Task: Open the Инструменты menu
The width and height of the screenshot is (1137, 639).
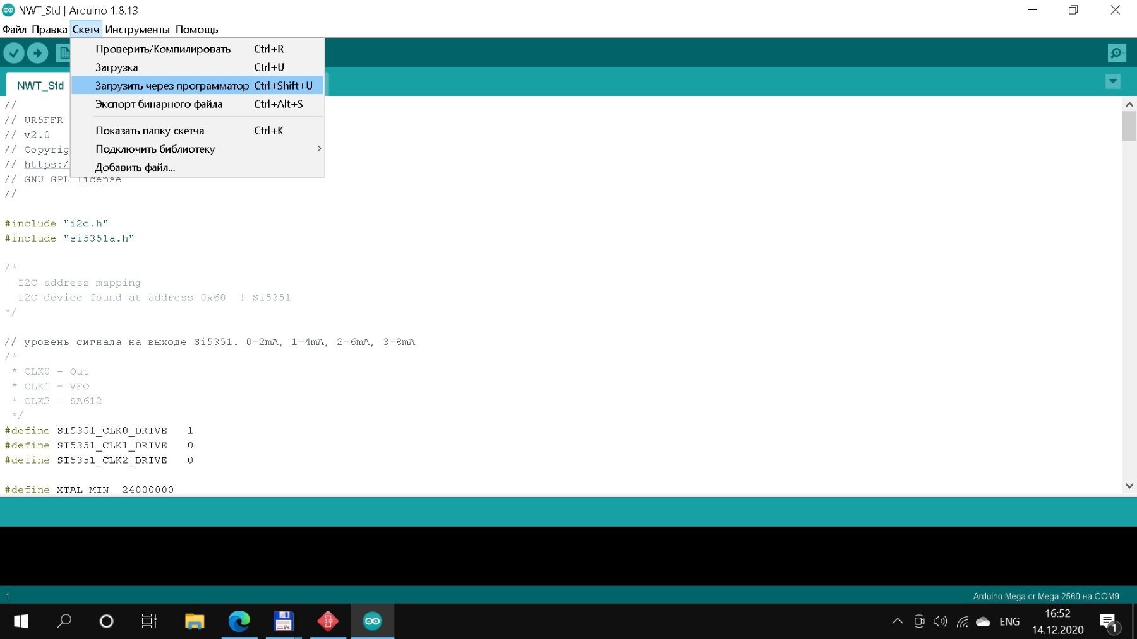Action: click(137, 30)
